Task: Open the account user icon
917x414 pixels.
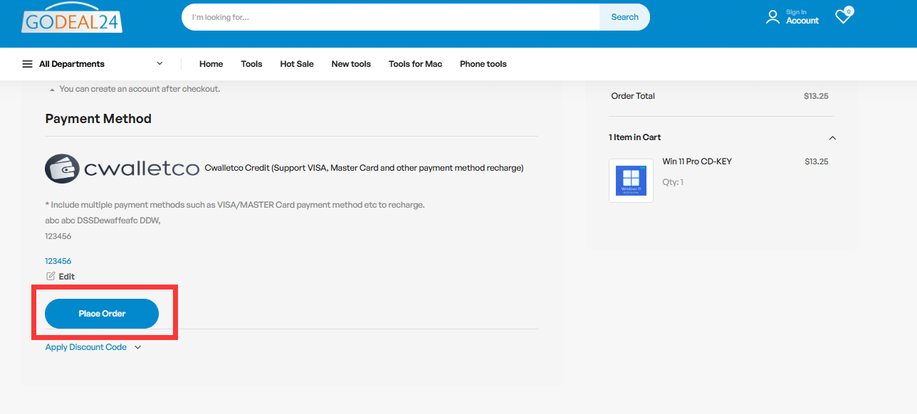Action: (x=772, y=17)
